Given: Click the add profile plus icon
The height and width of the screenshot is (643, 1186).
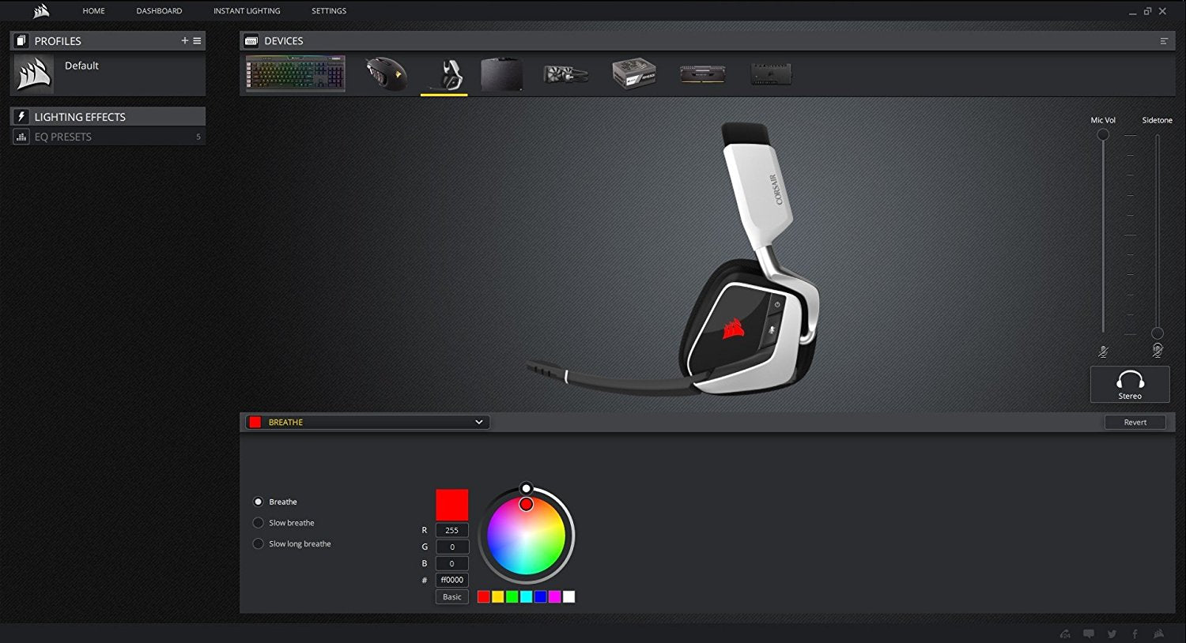Looking at the screenshot, I should click(185, 41).
